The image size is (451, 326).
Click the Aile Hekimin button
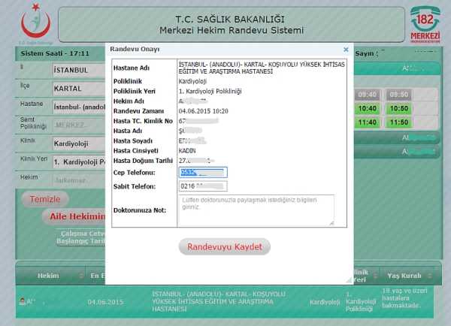point(74,216)
